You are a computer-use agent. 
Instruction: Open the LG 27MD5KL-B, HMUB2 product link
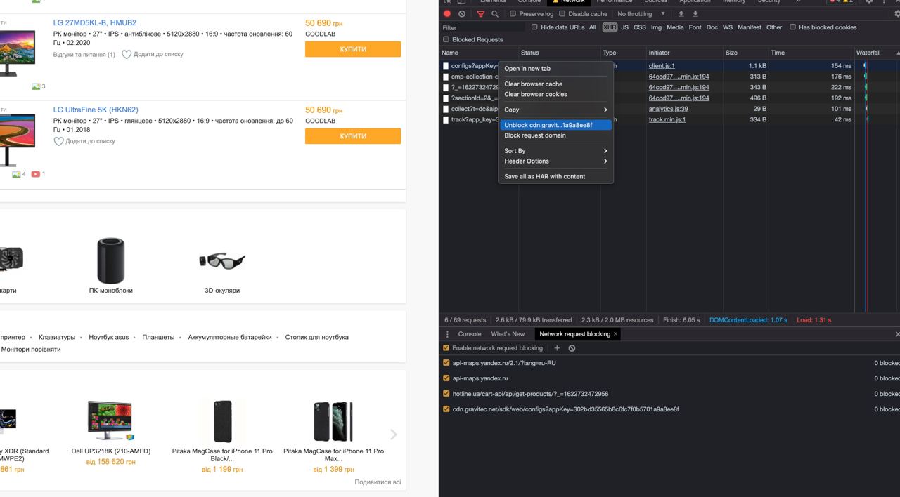tap(95, 23)
